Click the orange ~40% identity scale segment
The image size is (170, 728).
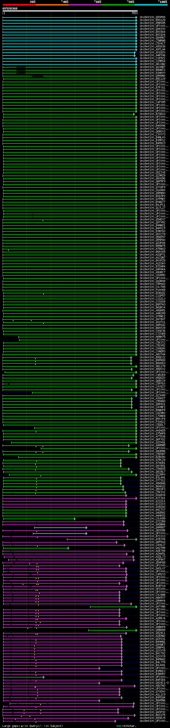pyautogui.click(x=52, y=5)
